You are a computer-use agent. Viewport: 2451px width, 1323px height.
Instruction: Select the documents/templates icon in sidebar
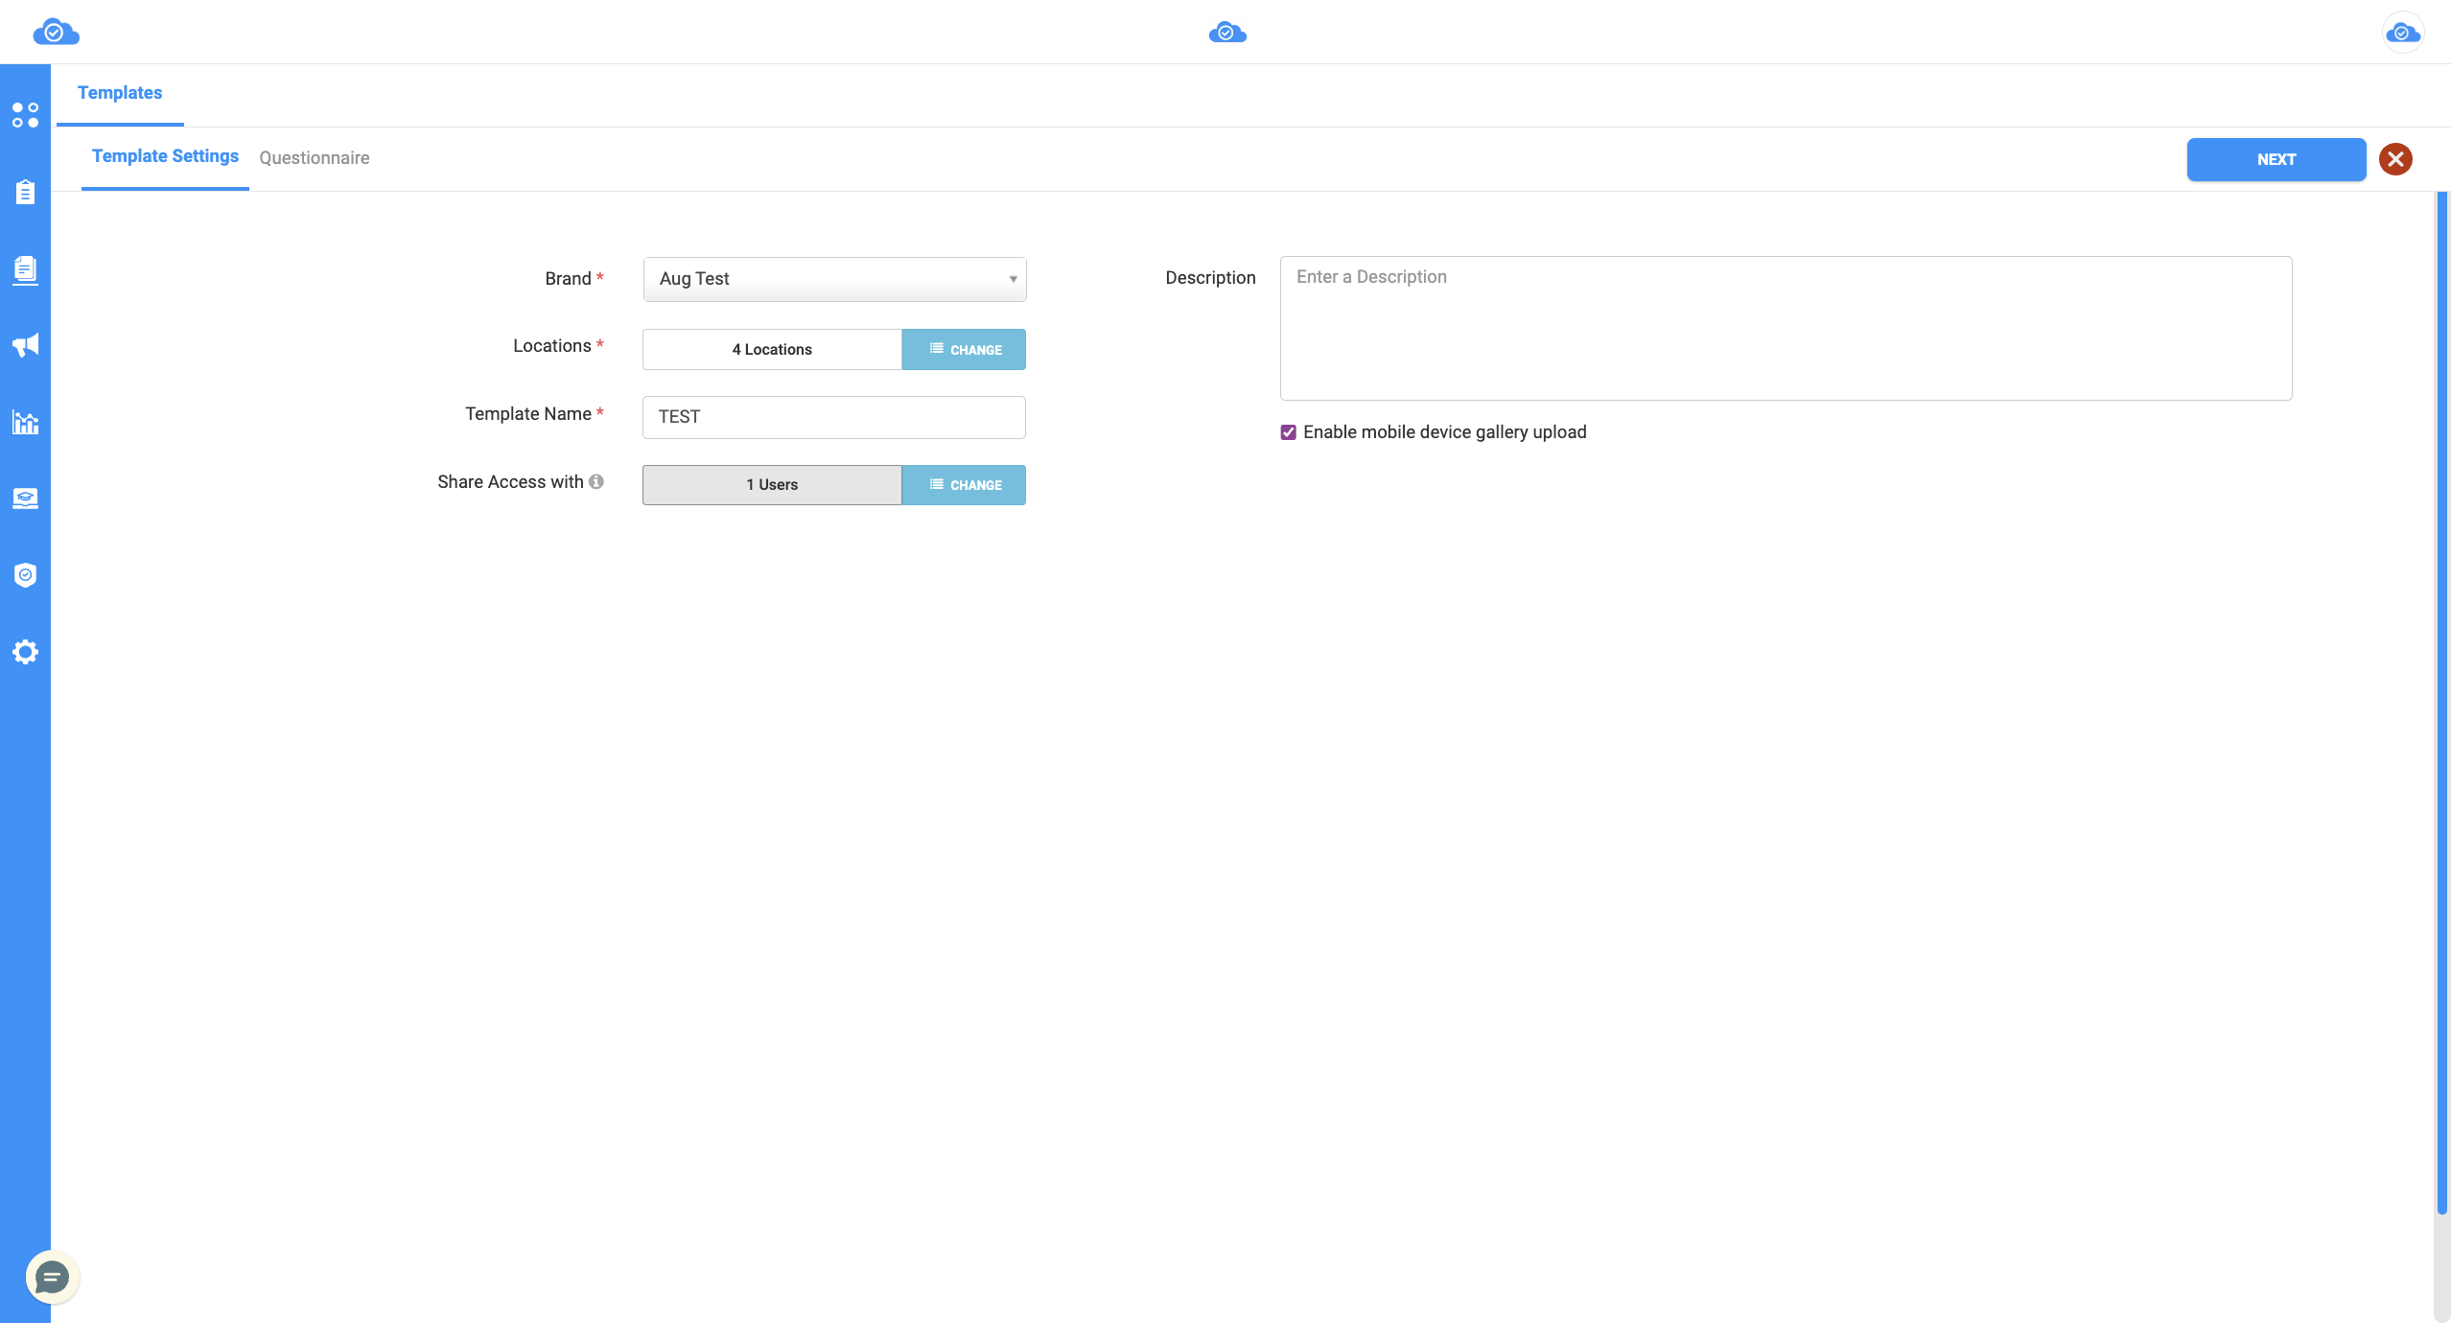tap(24, 267)
